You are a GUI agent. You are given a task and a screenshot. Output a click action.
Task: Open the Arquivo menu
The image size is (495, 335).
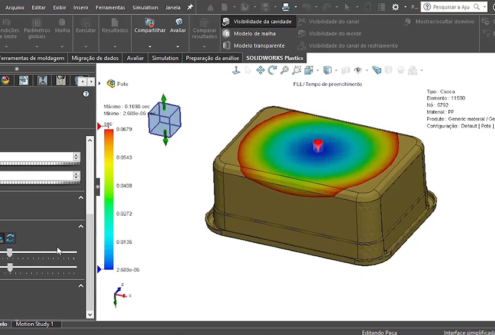point(15,8)
